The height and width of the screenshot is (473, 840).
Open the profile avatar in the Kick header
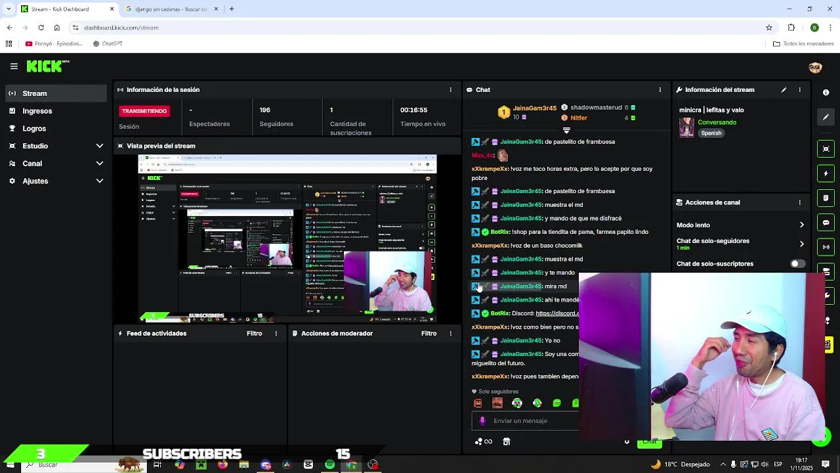[x=815, y=67]
